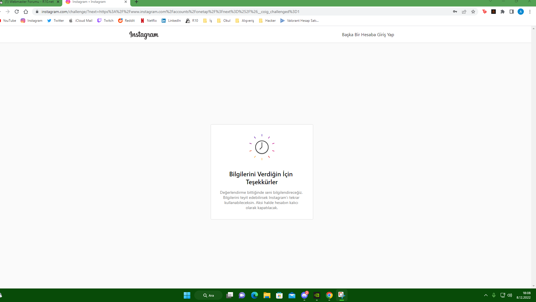Bookmark this page with the star icon
The height and width of the screenshot is (302, 536).
tap(473, 12)
